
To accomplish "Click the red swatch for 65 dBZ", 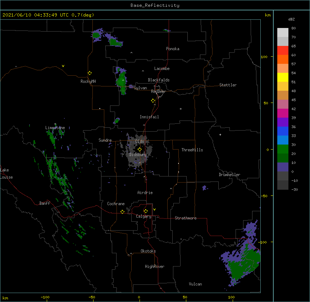I will (283, 51).
